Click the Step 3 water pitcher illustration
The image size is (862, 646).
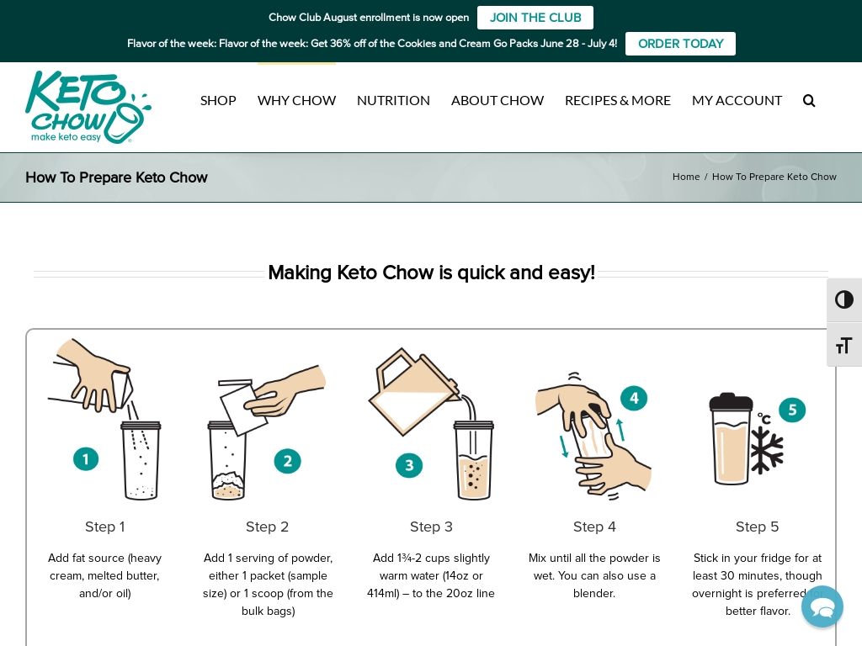tap(431, 424)
